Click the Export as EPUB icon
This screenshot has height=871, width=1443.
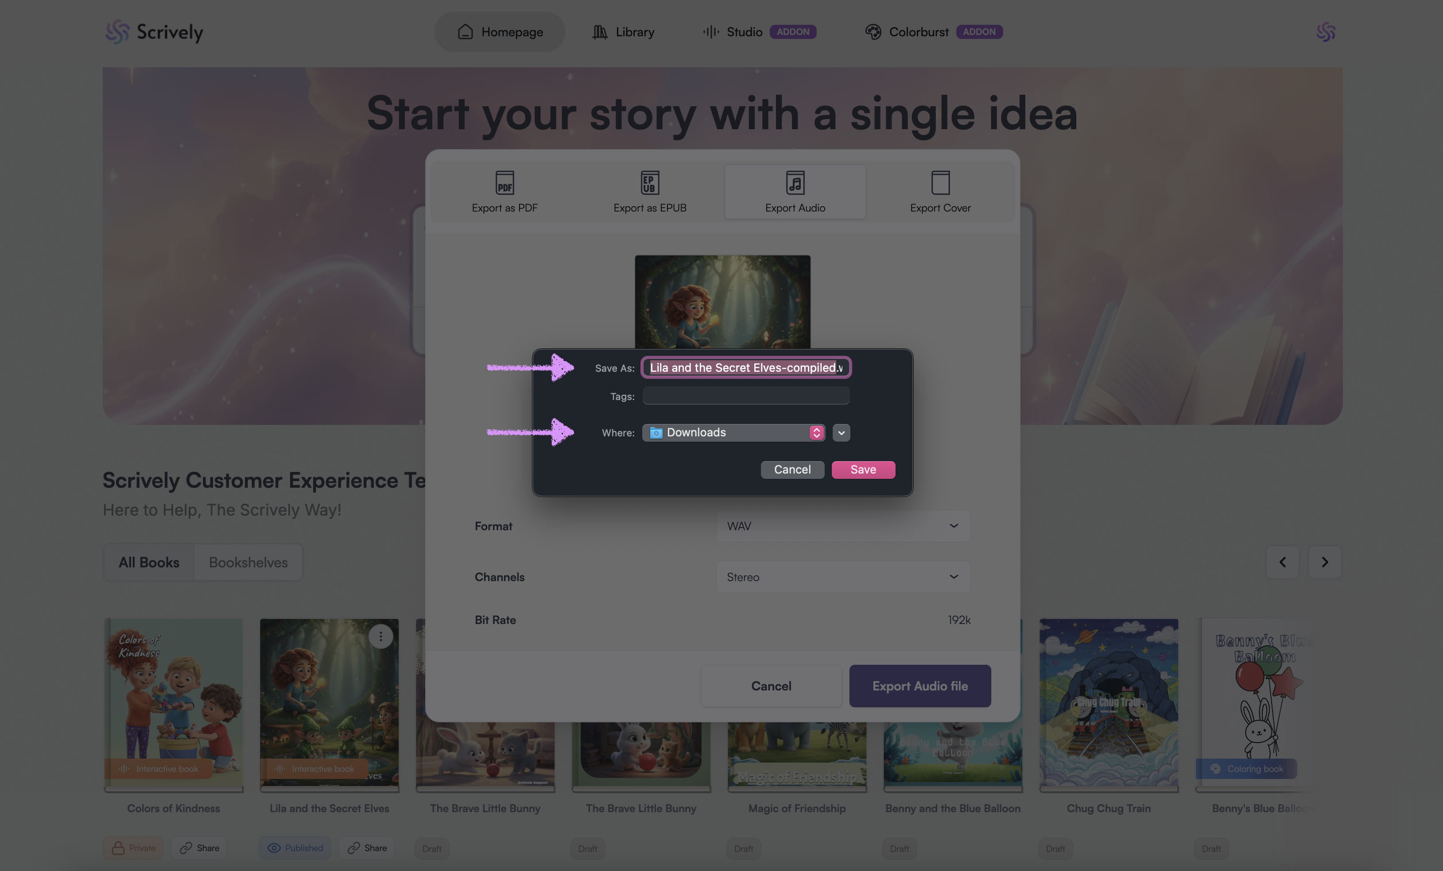[649, 183]
